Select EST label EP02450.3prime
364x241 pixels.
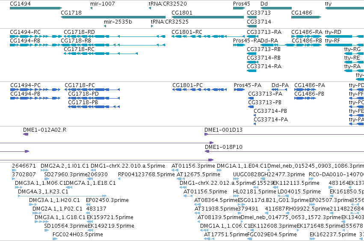point(107,200)
